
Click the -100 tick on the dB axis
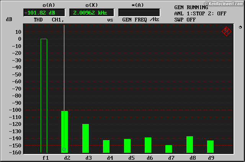click(x=15, y=110)
